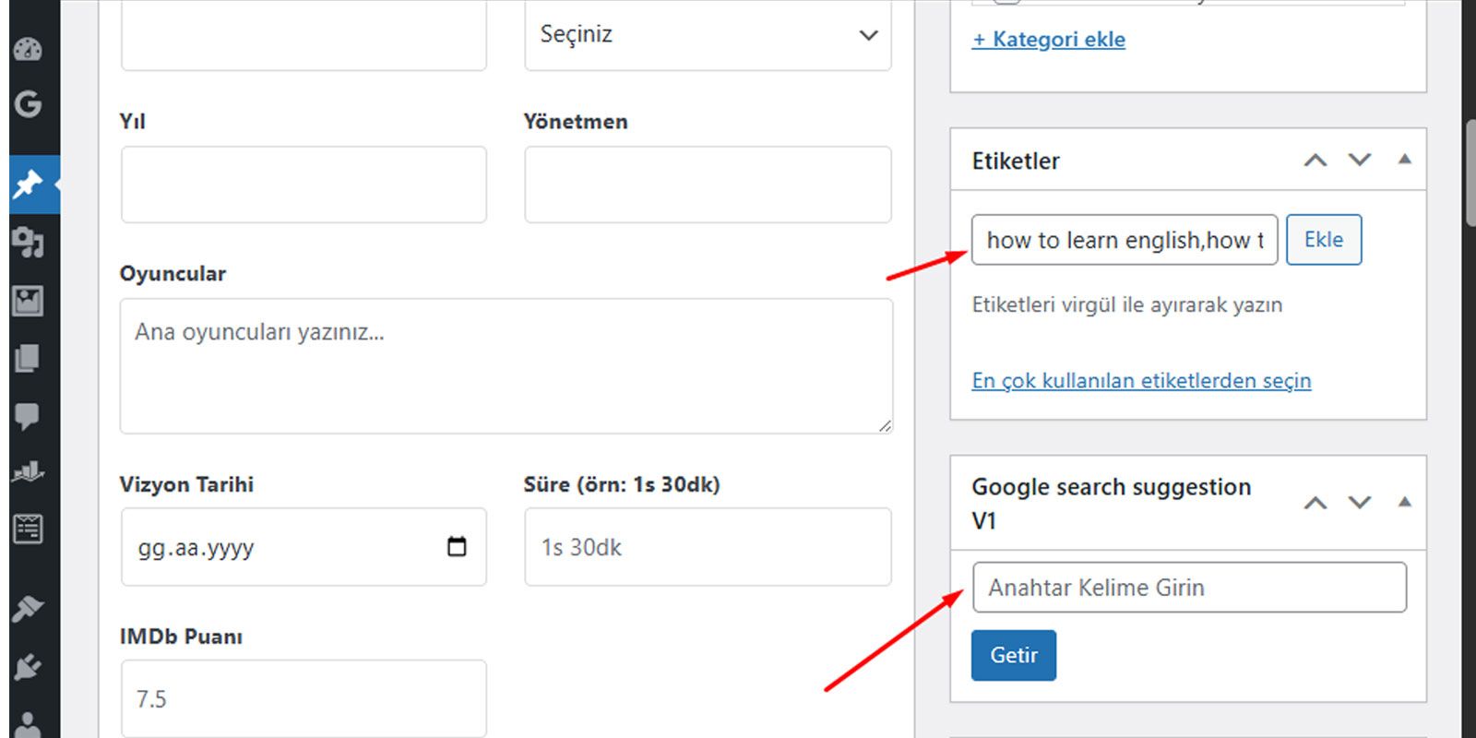Move Google search suggestion panel down
Viewport: 1476px width, 738px height.
point(1360,503)
